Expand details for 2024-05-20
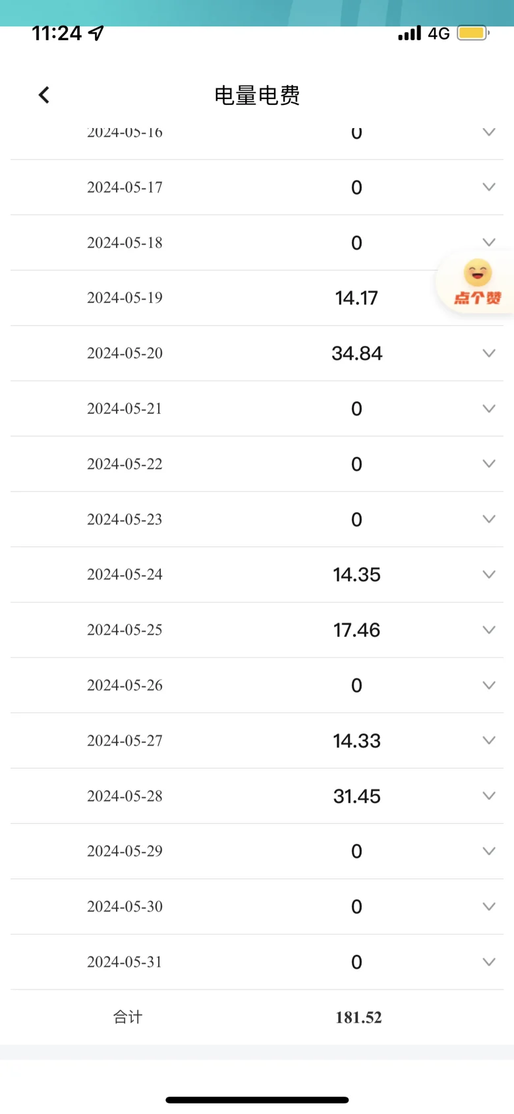 point(489,353)
